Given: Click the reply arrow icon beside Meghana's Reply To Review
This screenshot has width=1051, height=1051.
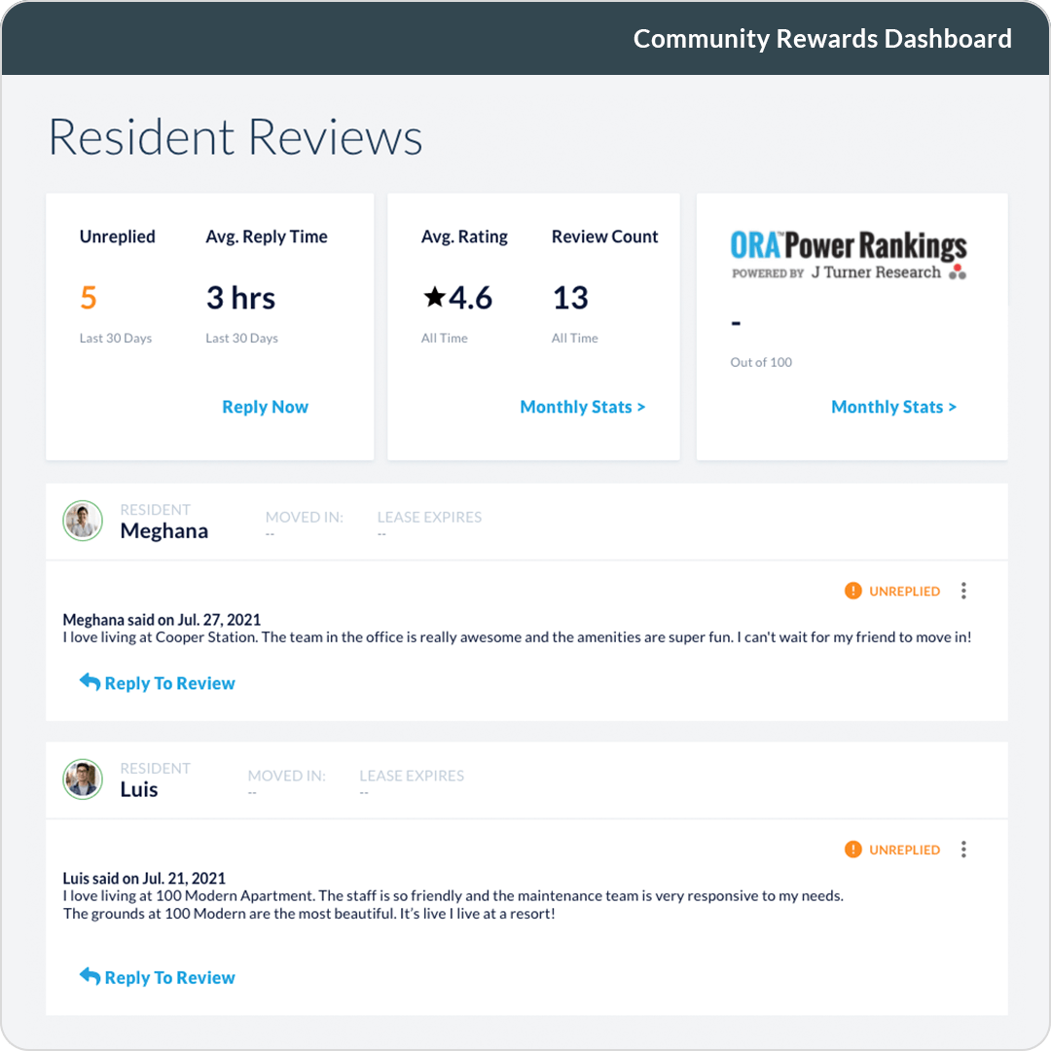Looking at the screenshot, I should pyautogui.click(x=88, y=681).
